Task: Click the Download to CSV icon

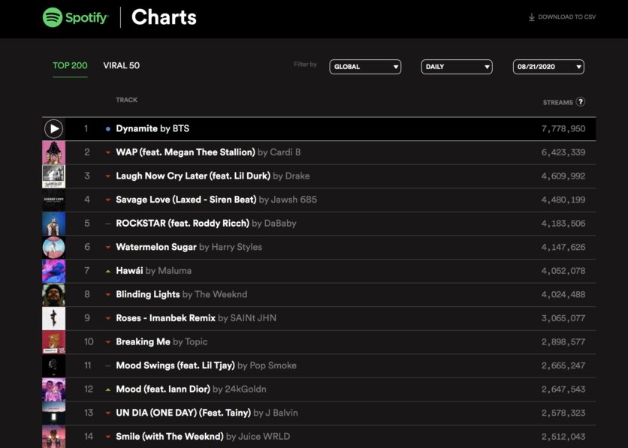Action: point(532,17)
